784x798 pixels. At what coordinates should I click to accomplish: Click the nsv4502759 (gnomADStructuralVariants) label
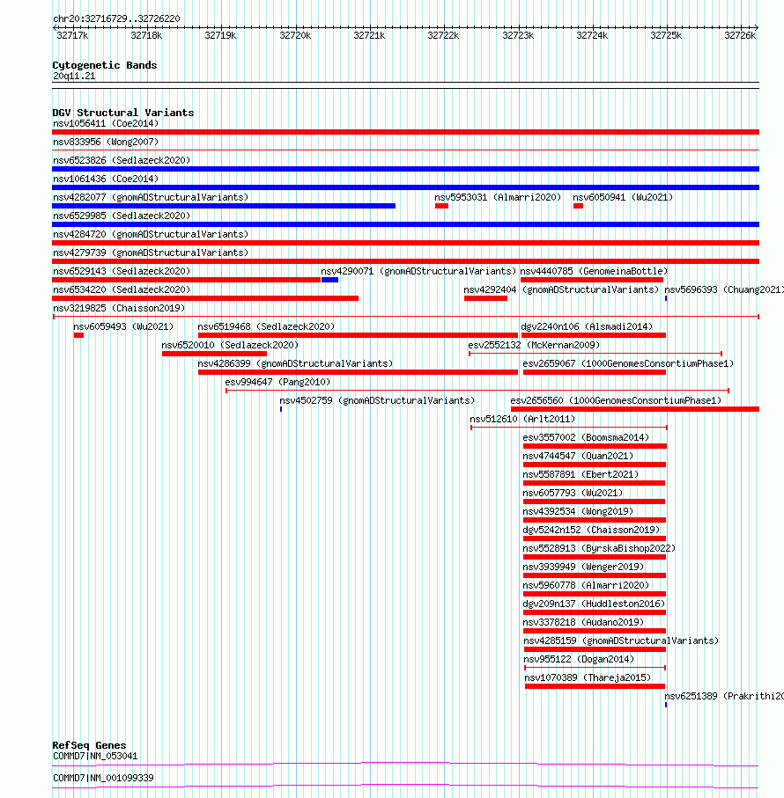(377, 400)
